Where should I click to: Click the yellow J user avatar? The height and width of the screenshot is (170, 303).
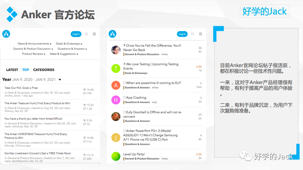pos(116,138)
